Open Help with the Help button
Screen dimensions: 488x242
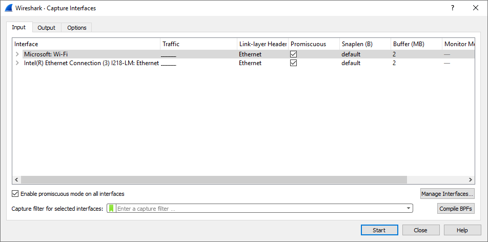click(462, 230)
